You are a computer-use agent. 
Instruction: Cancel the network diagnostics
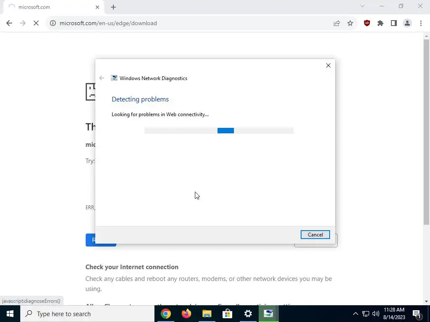315,235
